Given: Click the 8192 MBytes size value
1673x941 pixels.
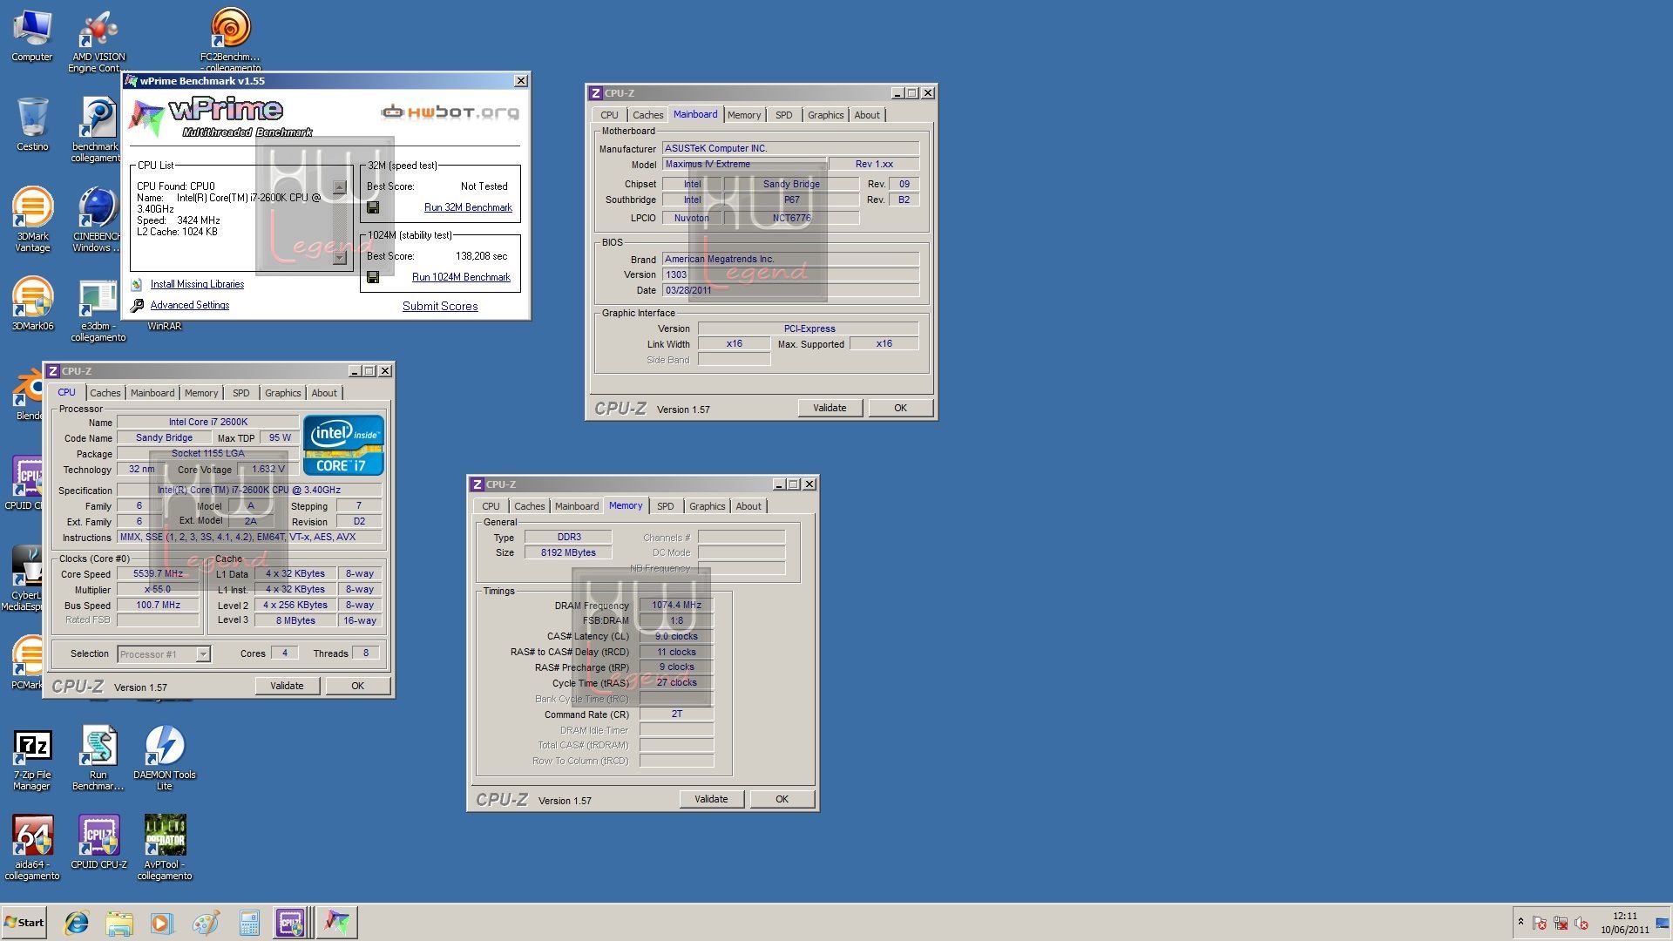Looking at the screenshot, I should tap(568, 553).
